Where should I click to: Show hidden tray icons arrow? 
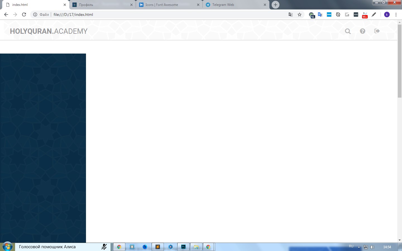pos(359,247)
